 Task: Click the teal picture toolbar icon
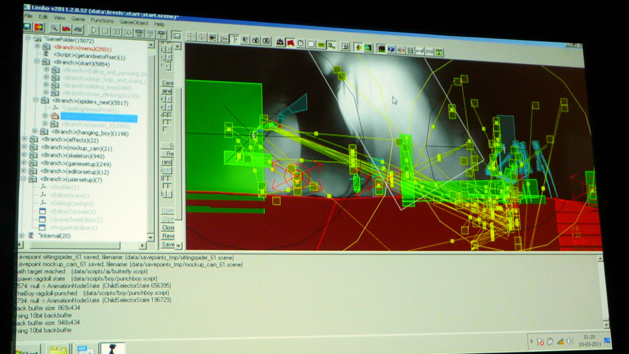[x=368, y=47]
